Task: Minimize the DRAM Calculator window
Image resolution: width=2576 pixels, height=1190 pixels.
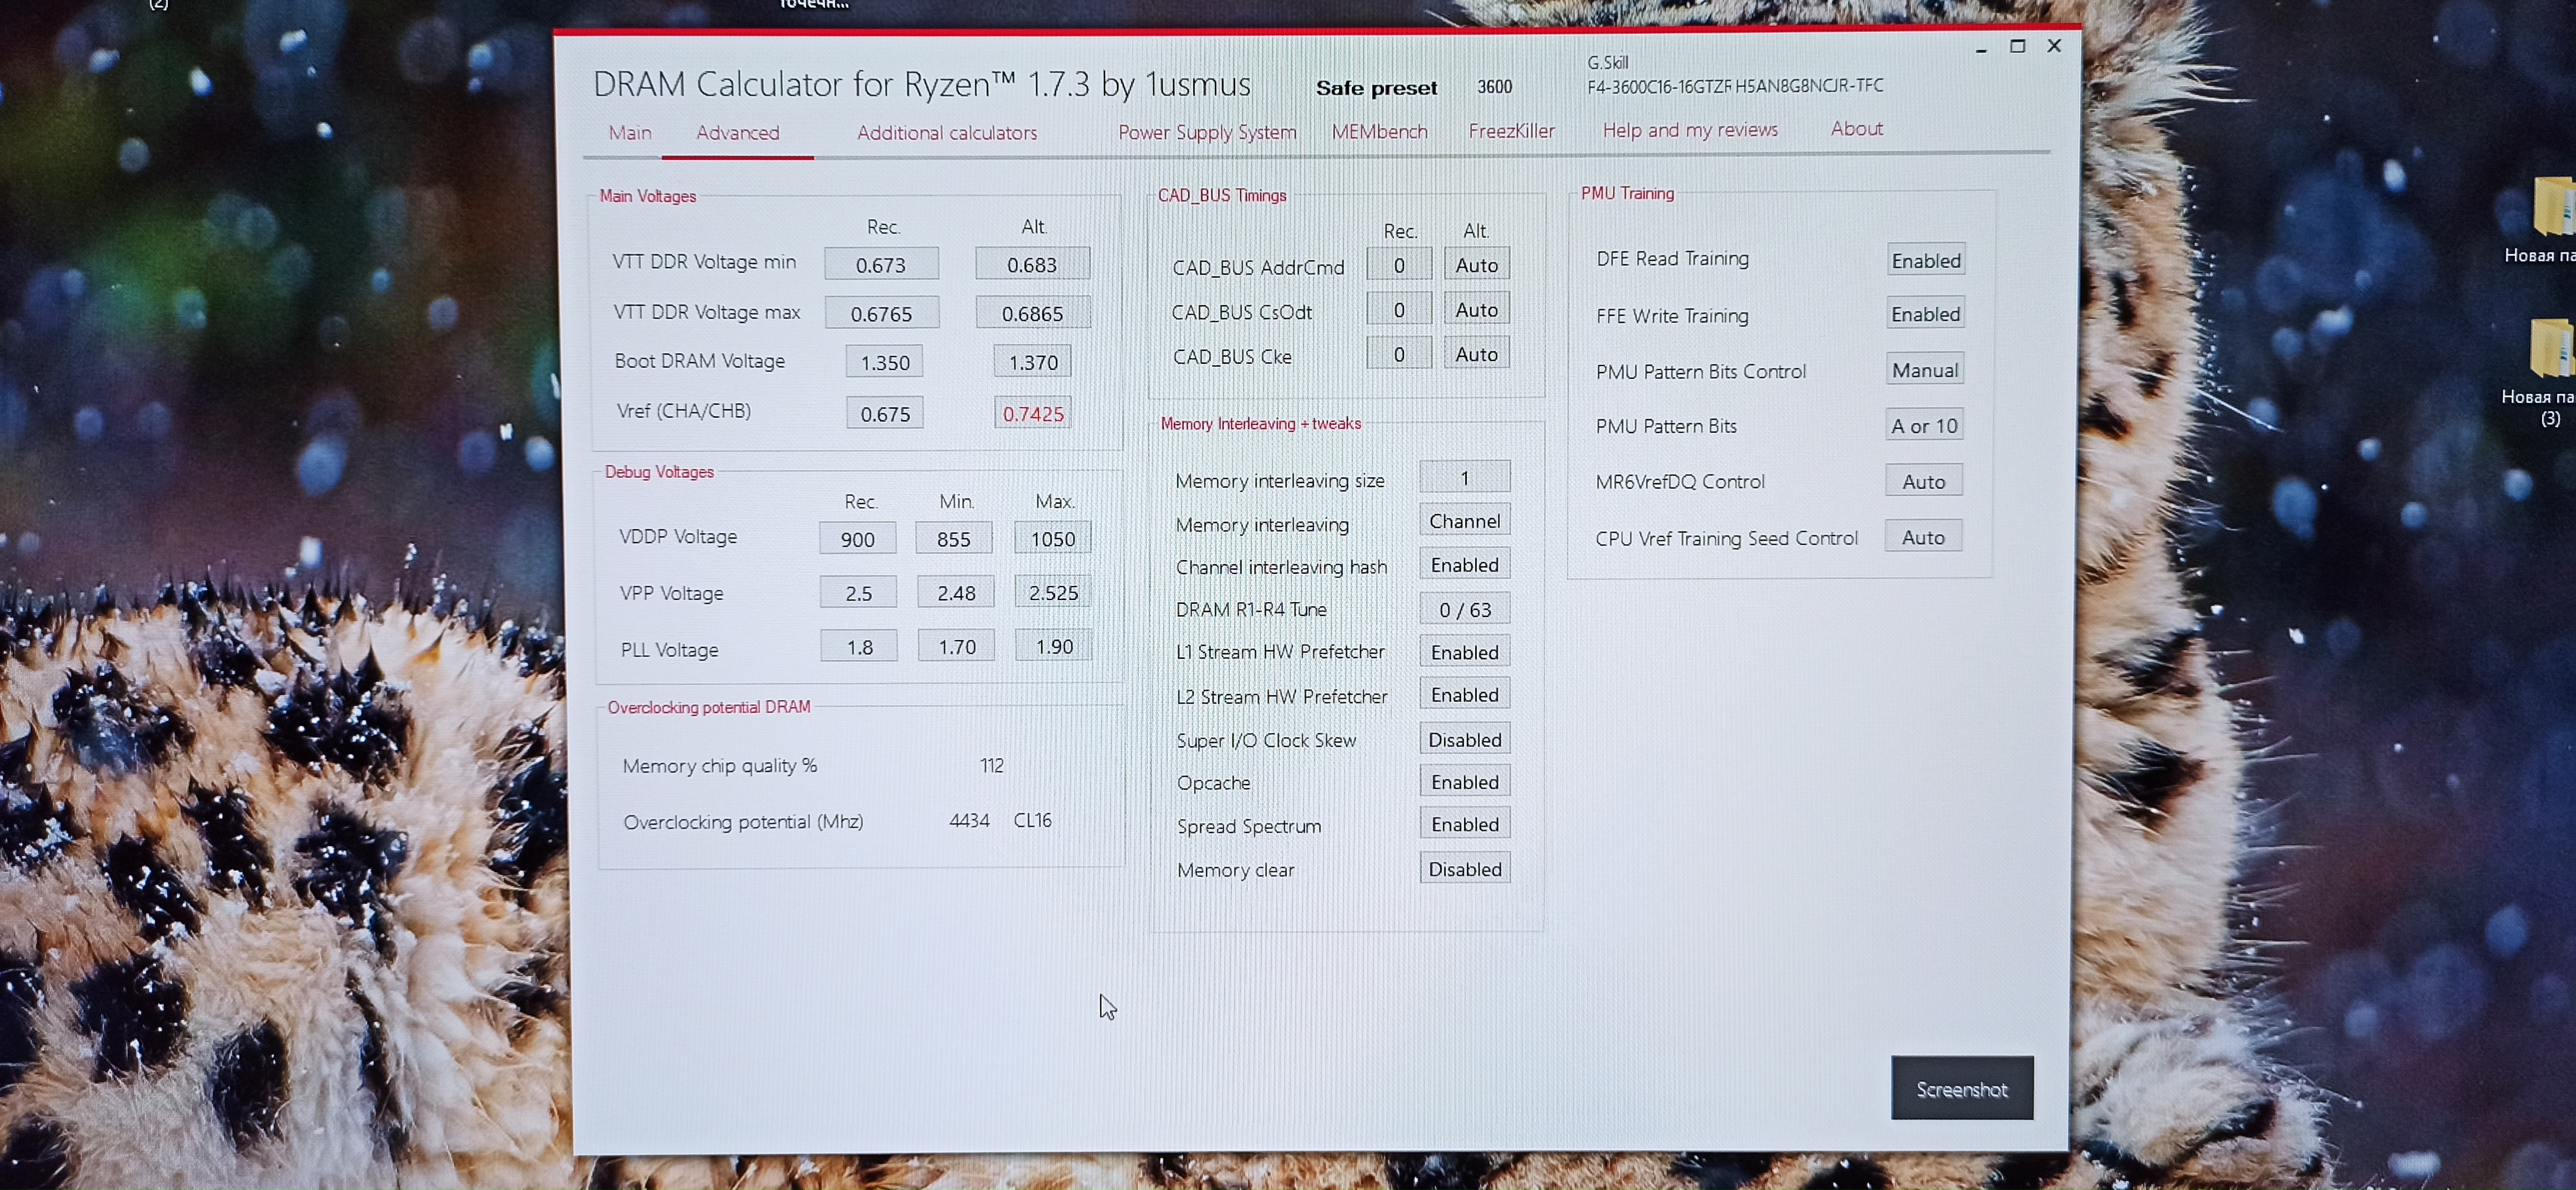Action: pos(1980,48)
